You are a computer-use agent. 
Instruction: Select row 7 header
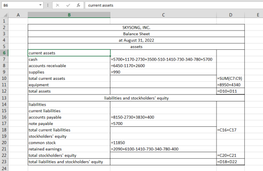click(x=4, y=59)
